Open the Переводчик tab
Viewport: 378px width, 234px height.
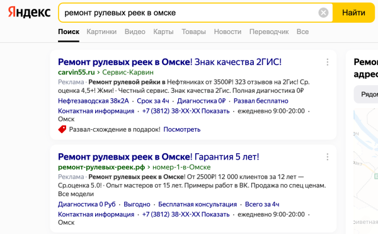point(269,32)
